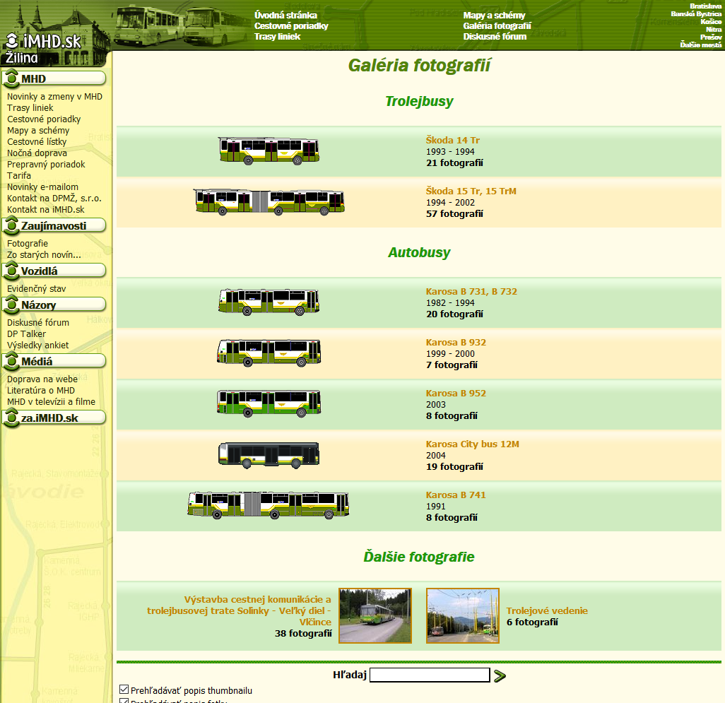Click the green search arrow icon
725x703 pixels.
(500, 676)
